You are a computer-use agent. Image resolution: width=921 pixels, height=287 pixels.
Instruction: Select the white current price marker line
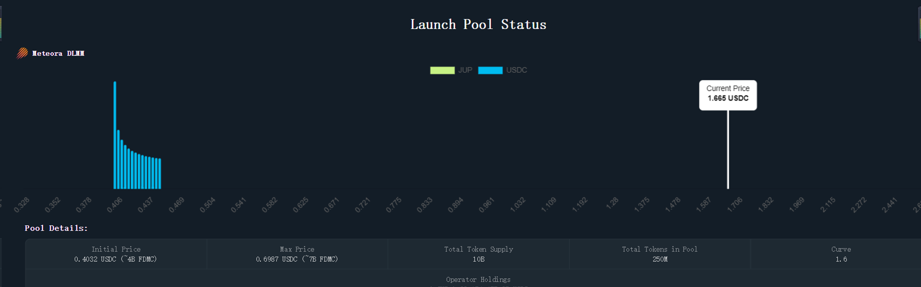728,152
